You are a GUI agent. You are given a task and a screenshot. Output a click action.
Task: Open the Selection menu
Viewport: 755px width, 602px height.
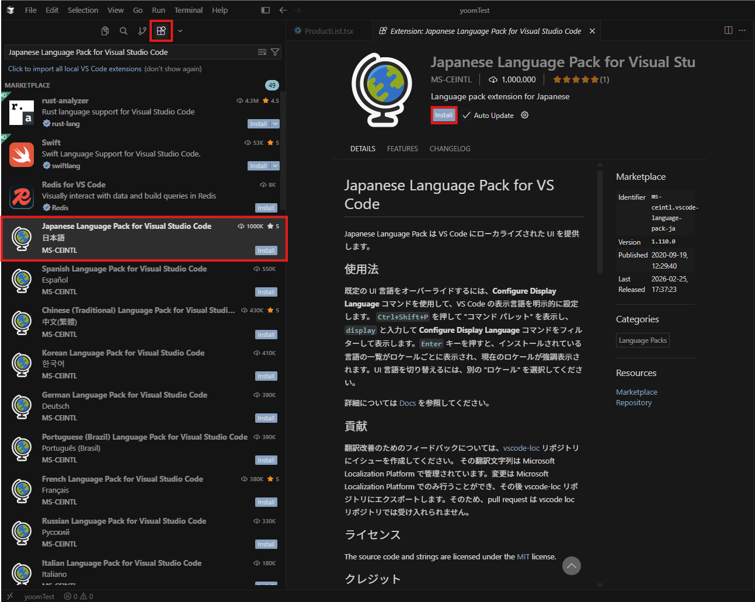[83, 10]
